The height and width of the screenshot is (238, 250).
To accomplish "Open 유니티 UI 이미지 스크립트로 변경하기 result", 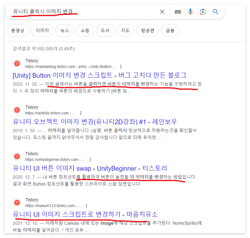I will (85, 214).
